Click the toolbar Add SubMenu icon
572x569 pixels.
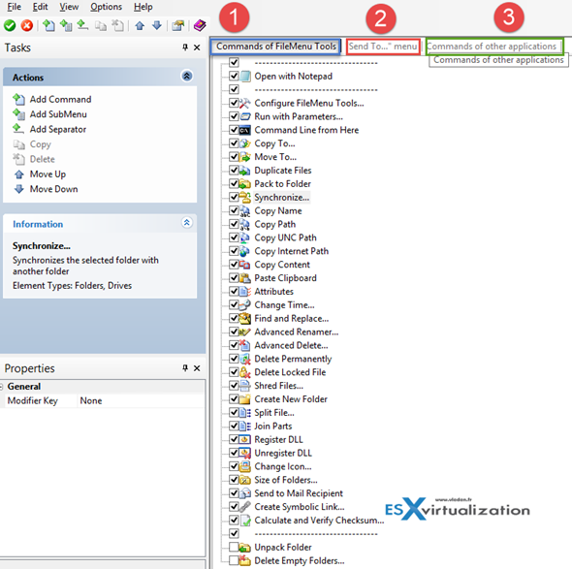pos(66,25)
